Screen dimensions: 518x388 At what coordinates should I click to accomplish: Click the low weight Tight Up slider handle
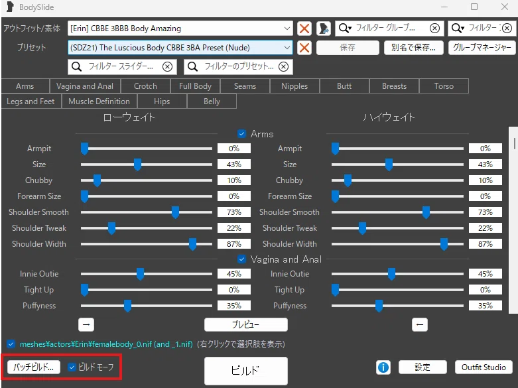point(85,290)
